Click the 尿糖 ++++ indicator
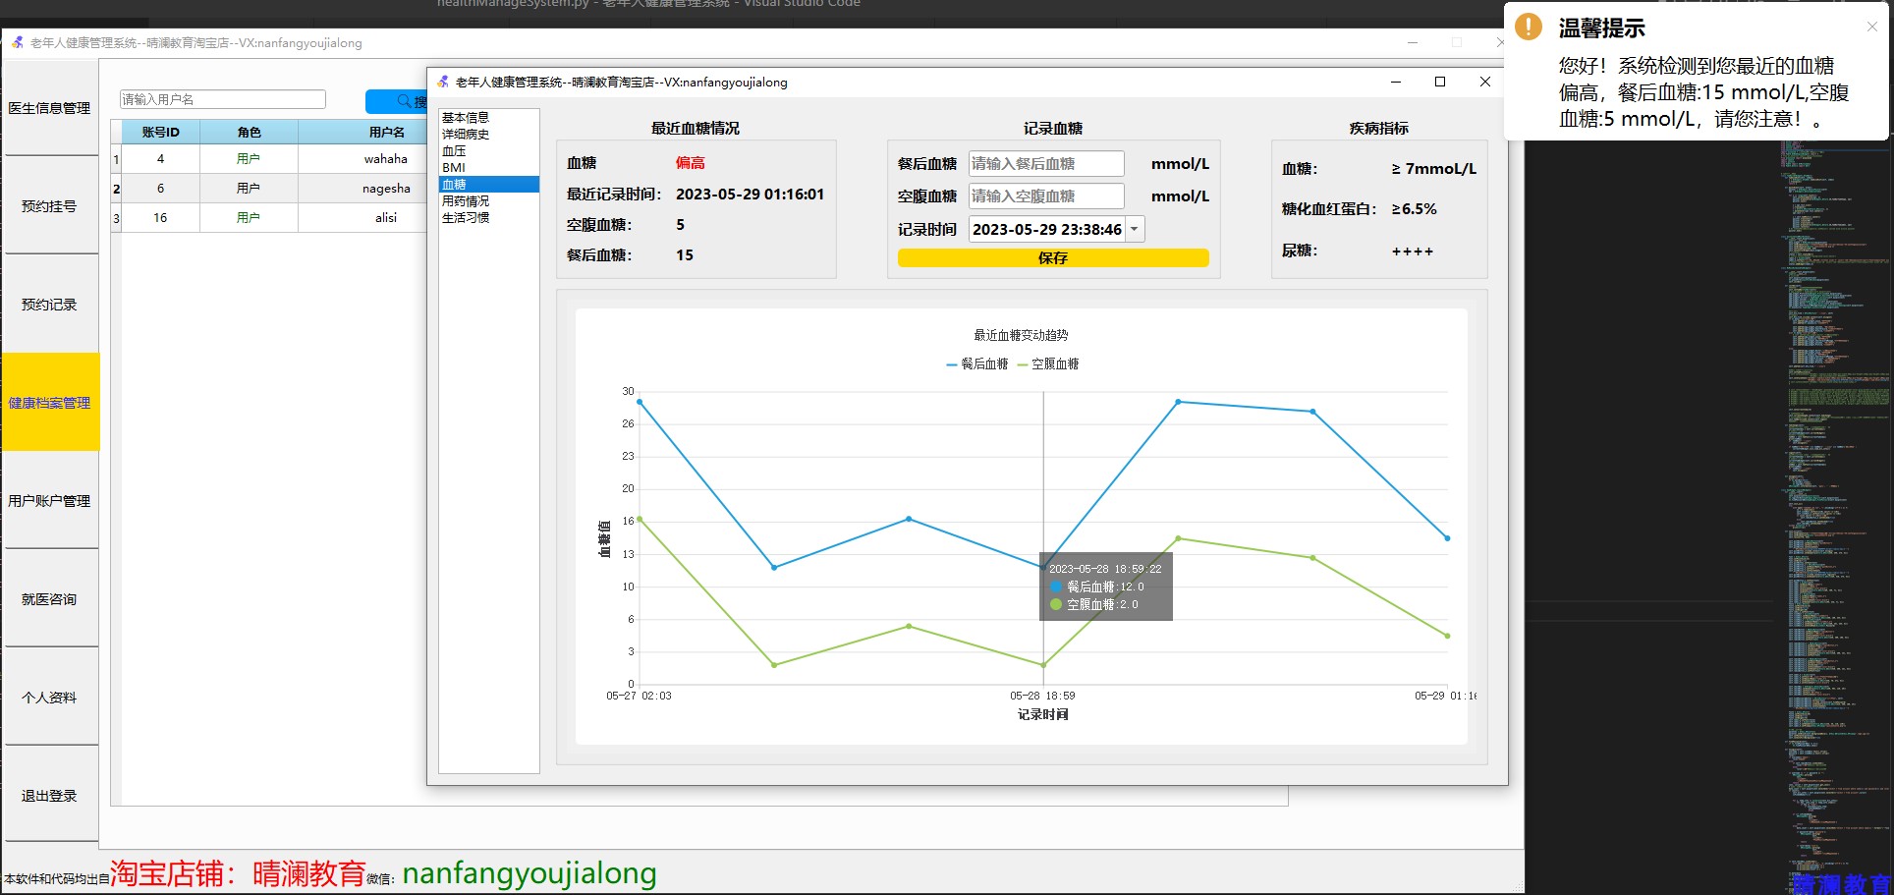The height and width of the screenshot is (895, 1894). [x=1358, y=251]
